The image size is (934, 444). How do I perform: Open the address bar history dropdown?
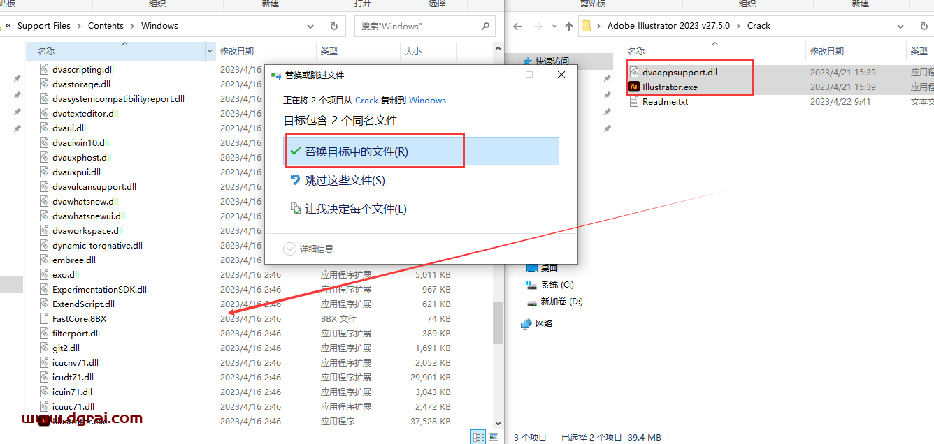click(x=310, y=26)
